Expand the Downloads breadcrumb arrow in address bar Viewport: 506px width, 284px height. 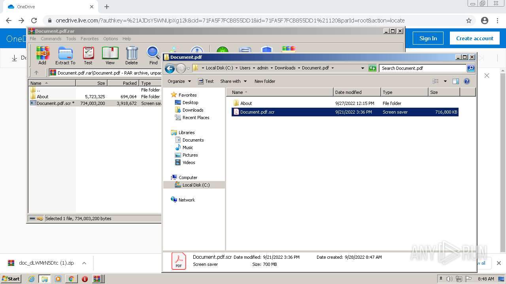[x=299, y=68]
